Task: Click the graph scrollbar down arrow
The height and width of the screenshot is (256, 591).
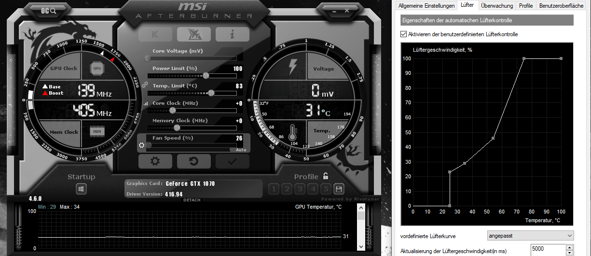Action: click(361, 247)
